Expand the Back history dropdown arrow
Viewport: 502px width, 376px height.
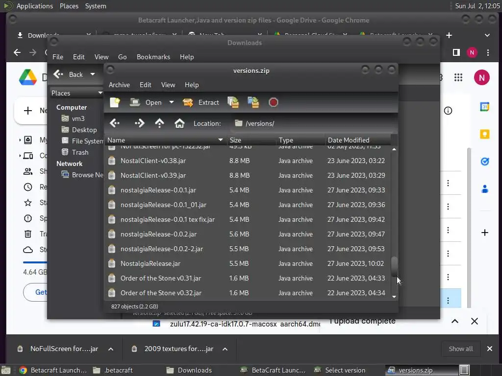[93, 74]
